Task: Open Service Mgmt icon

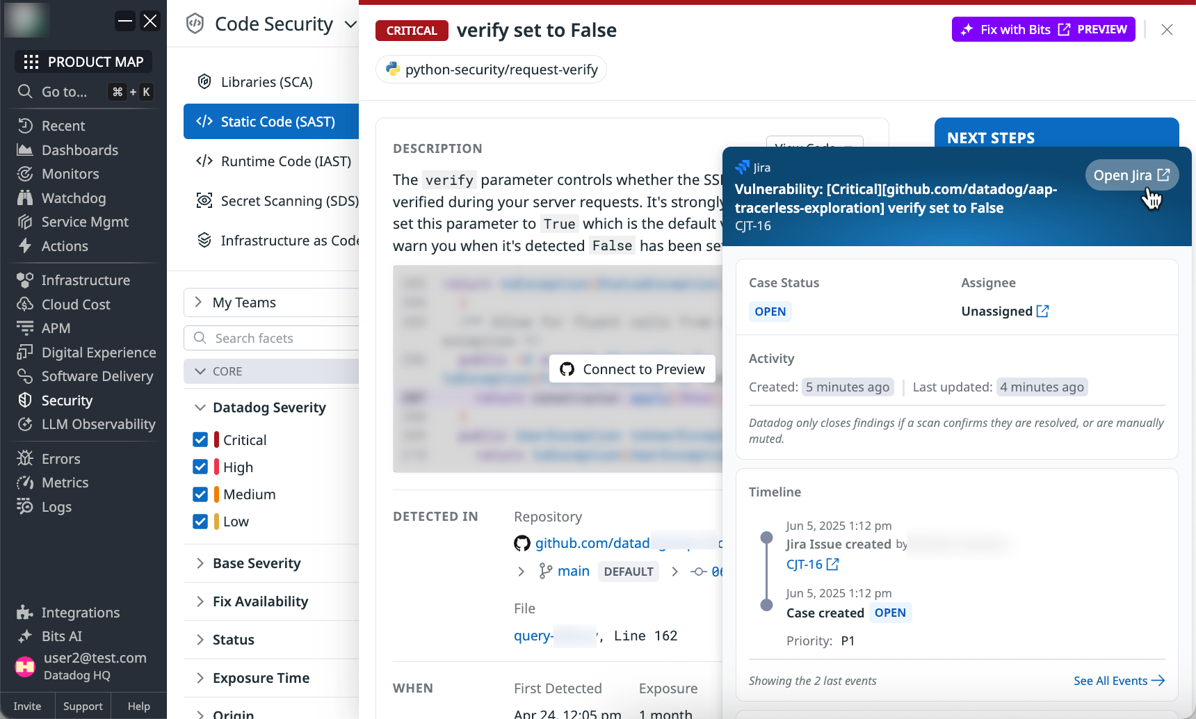Action: pos(25,222)
